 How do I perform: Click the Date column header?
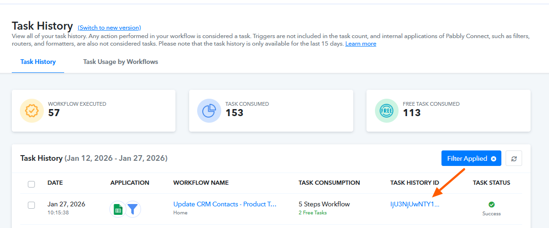click(55, 182)
